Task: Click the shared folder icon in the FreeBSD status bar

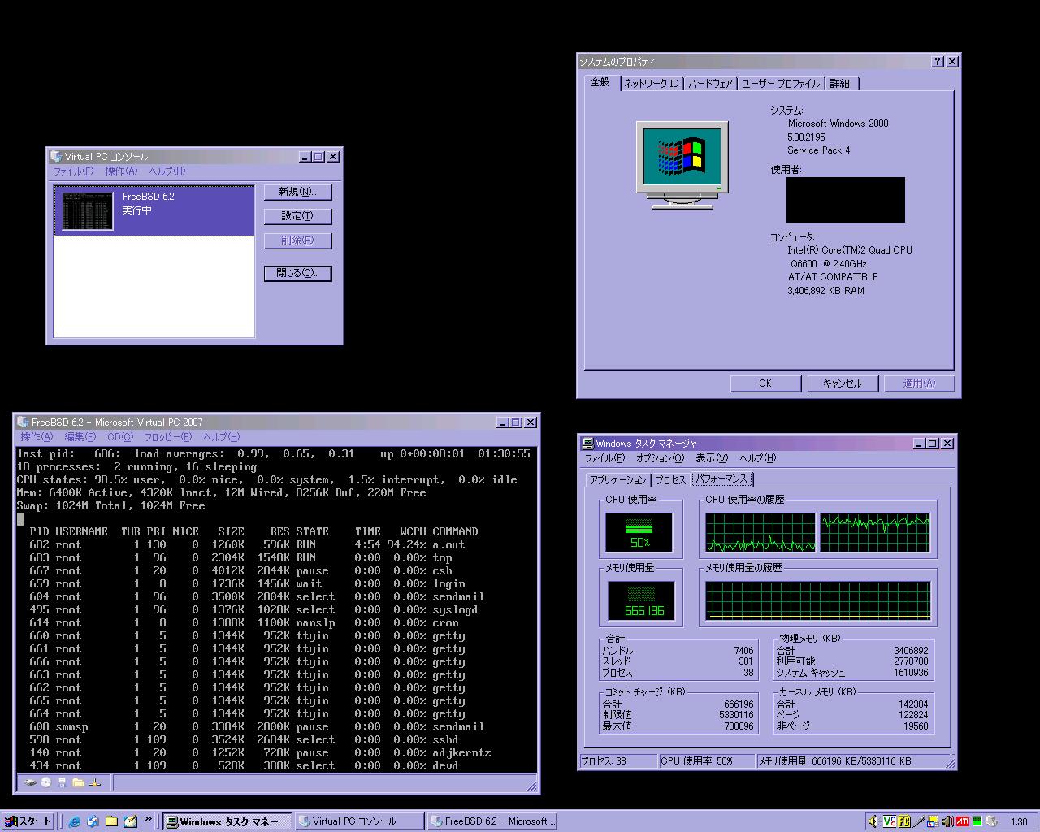Action: [78, 782]
